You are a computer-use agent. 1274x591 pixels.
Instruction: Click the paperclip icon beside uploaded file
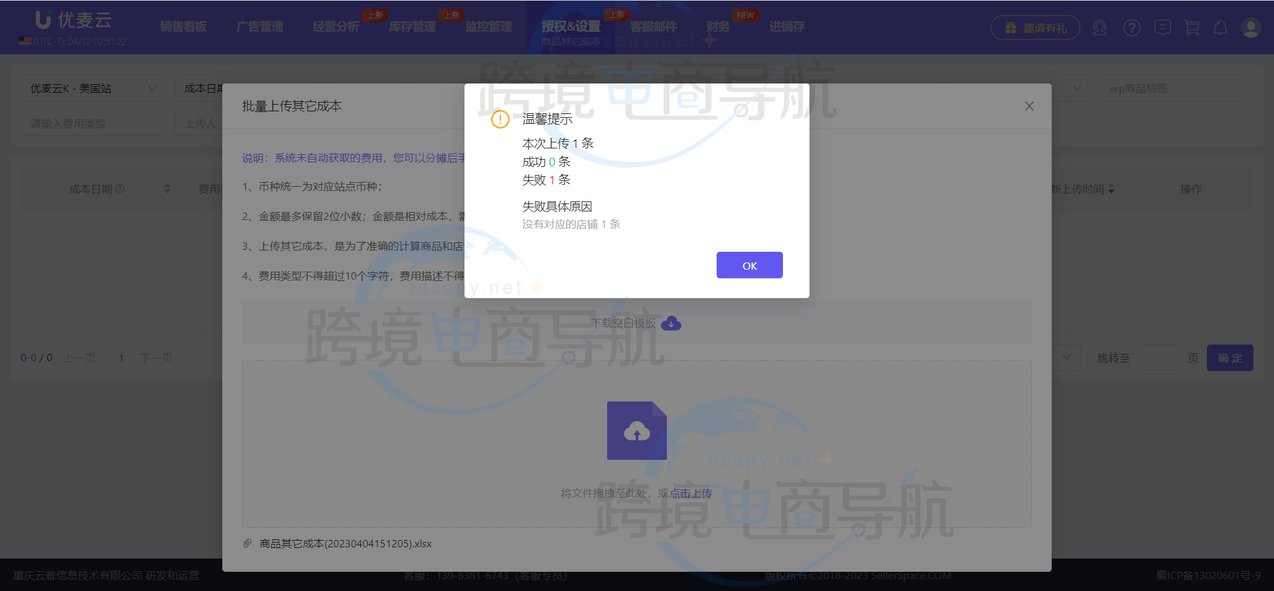click(x=247, y=543)
